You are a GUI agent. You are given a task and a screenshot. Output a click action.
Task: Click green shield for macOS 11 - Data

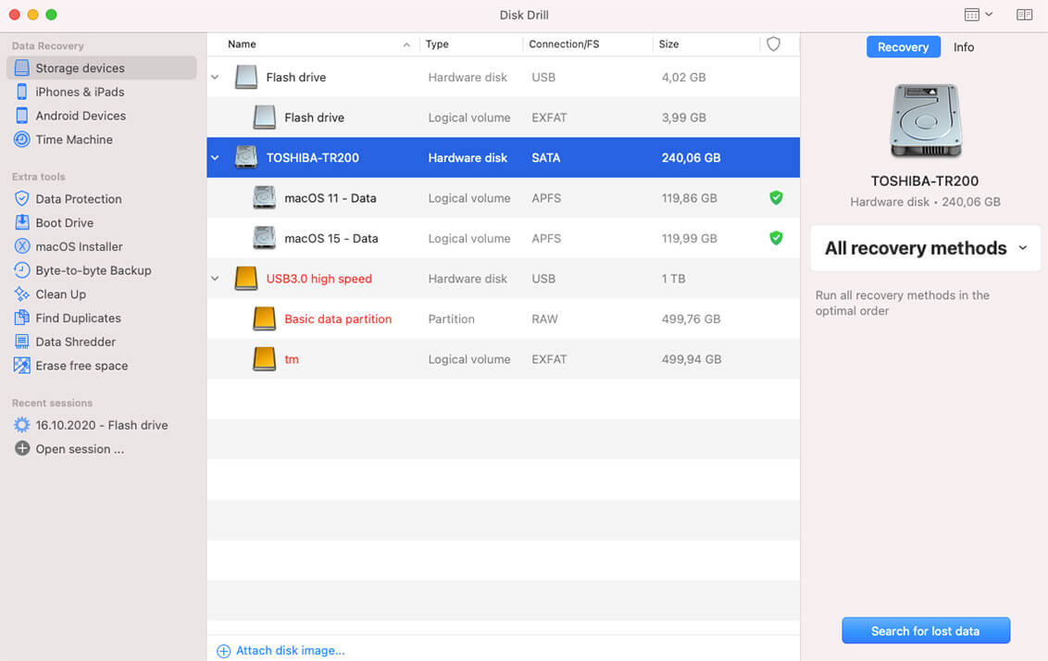776,198
